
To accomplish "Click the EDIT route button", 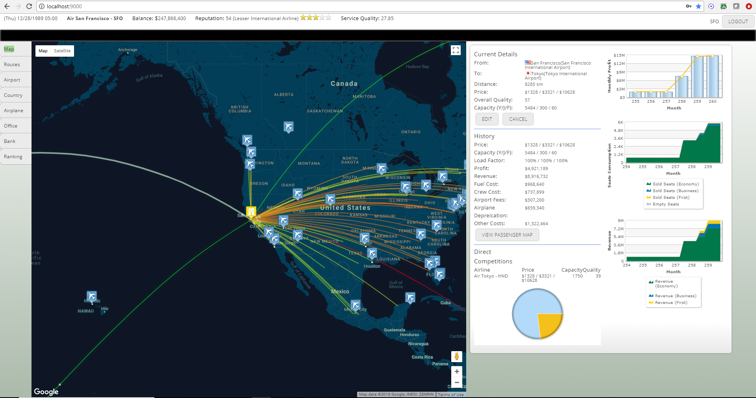I will pyautogui.click(x=487, y=119).
